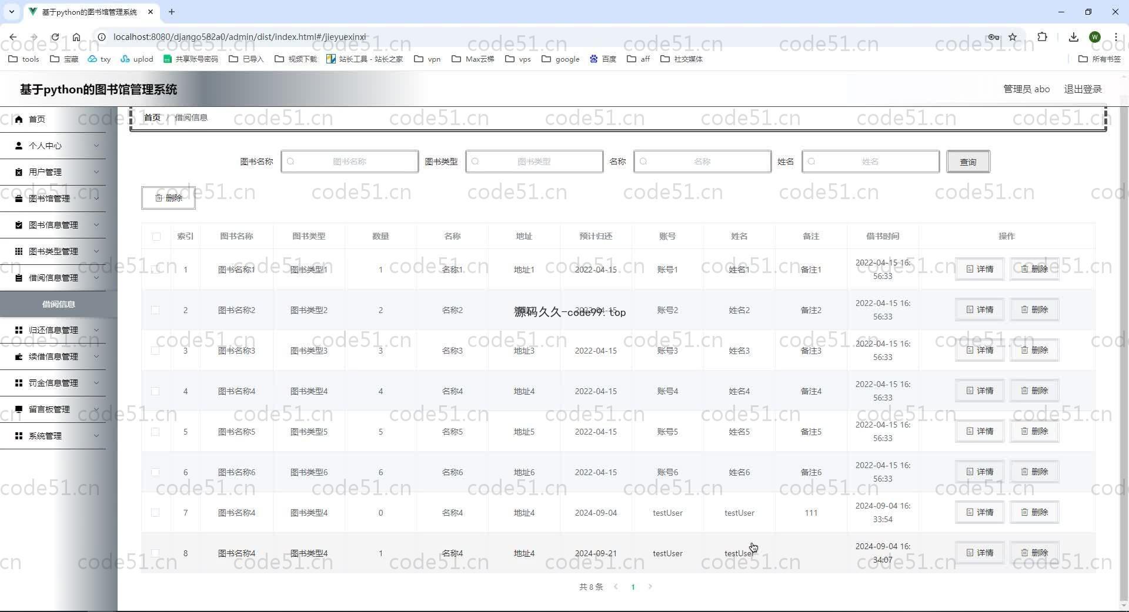The width and height of the screenshot is (1129, 612).
Task: Go back with the browser back arrow
Action: pos(13,37)
